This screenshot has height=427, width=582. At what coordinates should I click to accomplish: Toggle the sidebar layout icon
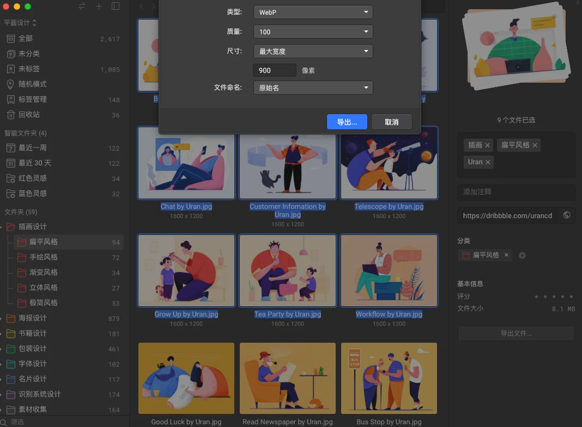[x=116, y=7]
